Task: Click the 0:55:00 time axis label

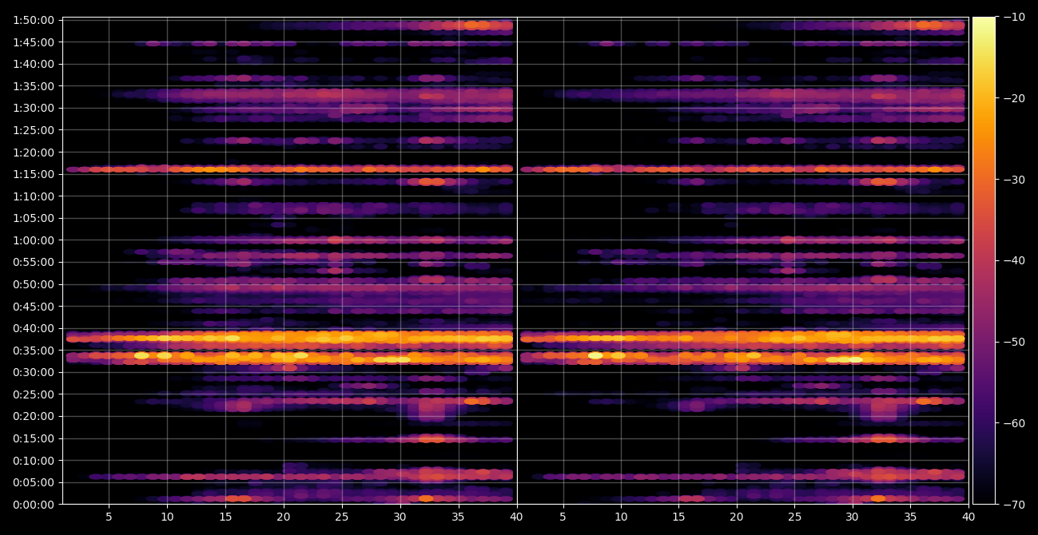Action: click(x=34, y=262)
